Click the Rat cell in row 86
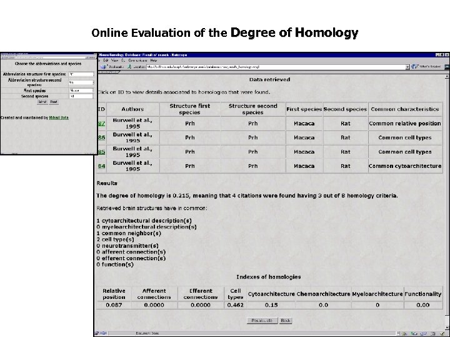Viewport: 450px width, 337px height. (x=345, y=137)
